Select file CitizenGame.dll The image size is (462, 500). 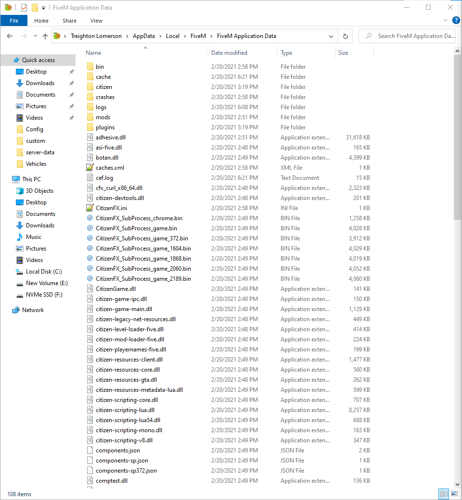tap(115, 289)
